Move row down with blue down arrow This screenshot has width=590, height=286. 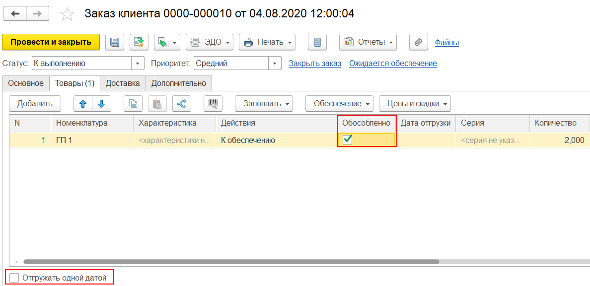pos(102,104)
